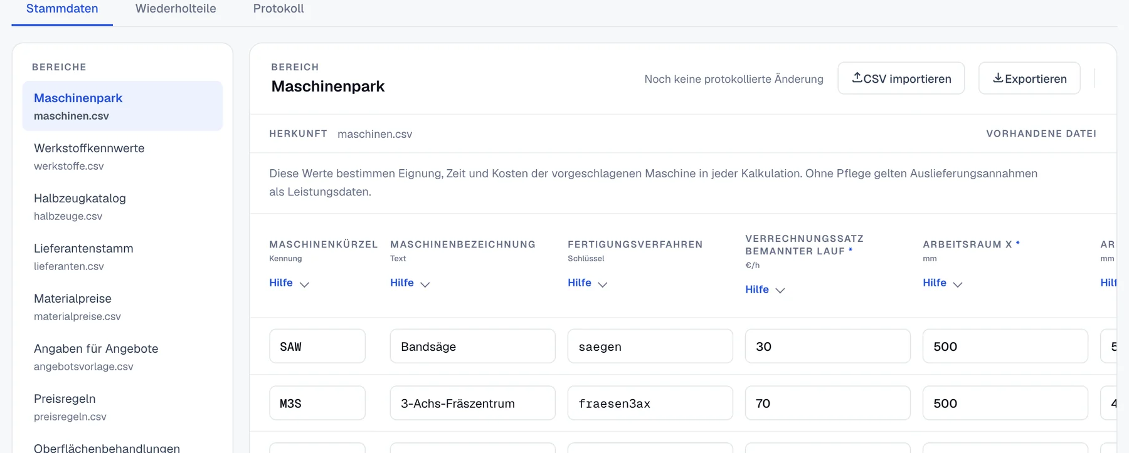Expand Hilfe for Fertigungsverfahren column
Image resolution: width=1129 pixels, height=453 pixels.
[588, 283]
